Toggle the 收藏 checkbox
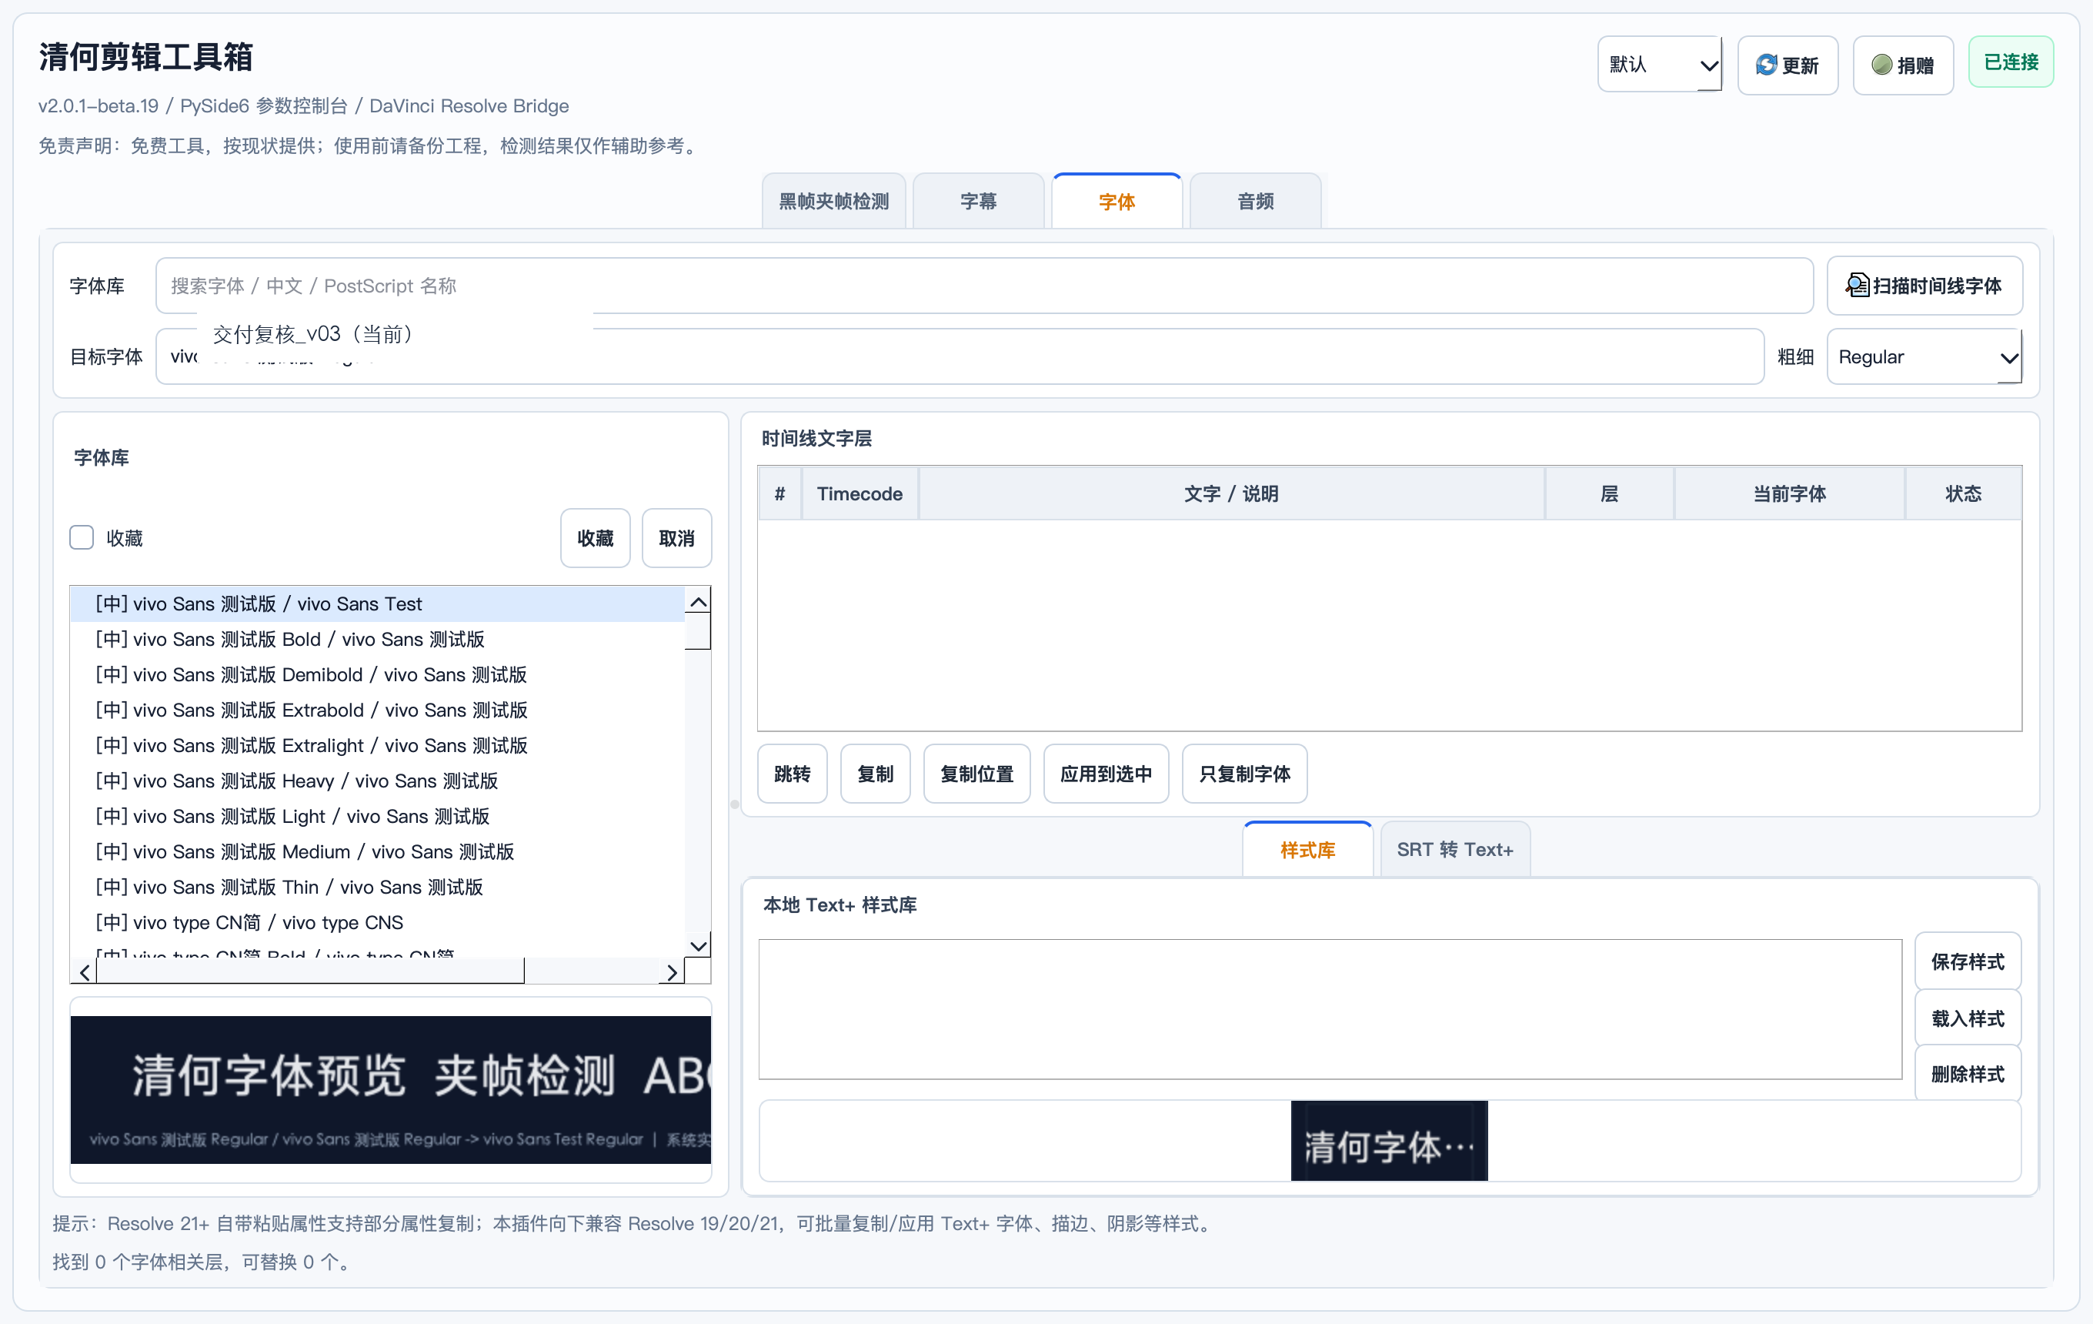This screenshot has width=2093, height=1324. pos(82,537)
